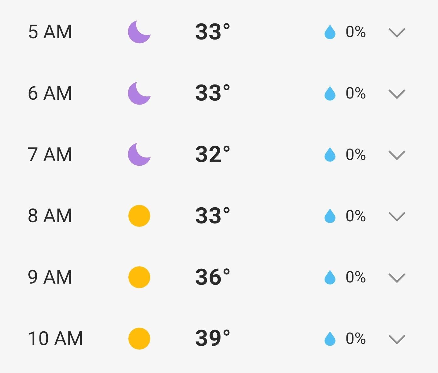This screenshot has width=438, height=373.
Task: Expand the 6 AM hourly details chevron
Action: pos(397,94)
